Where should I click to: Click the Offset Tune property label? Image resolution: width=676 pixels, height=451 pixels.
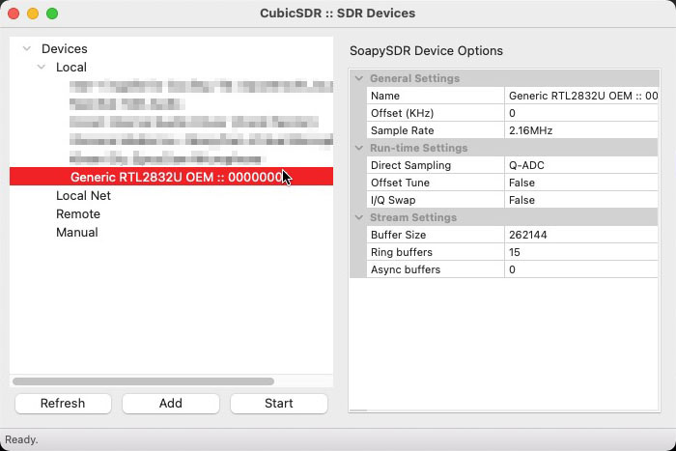(400, 183)
